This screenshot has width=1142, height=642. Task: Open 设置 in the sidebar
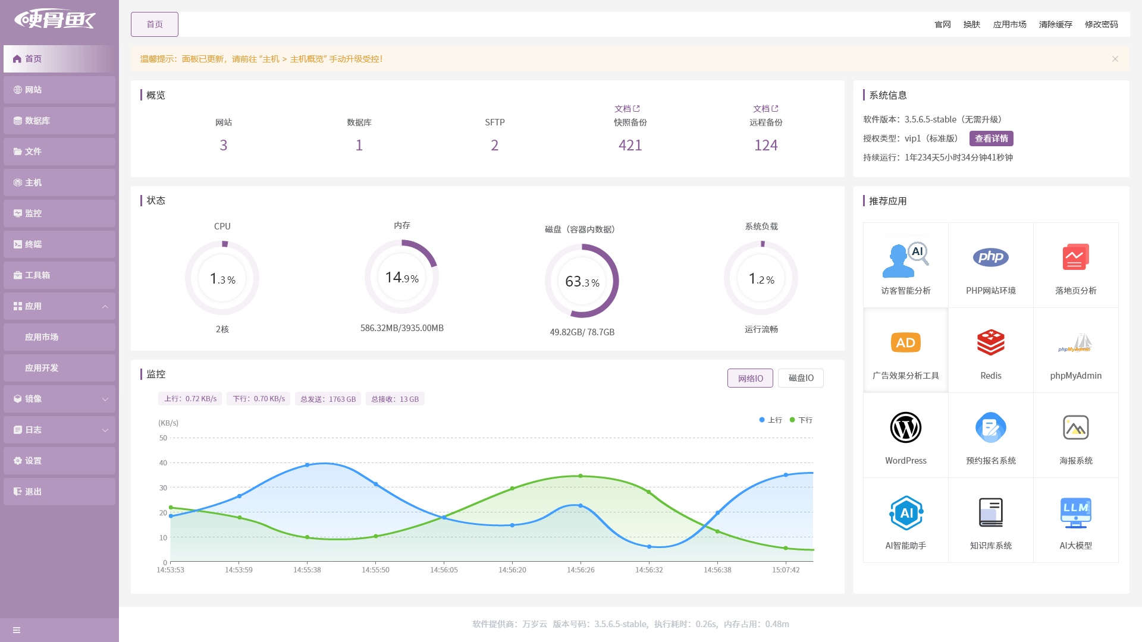(59, 461)
